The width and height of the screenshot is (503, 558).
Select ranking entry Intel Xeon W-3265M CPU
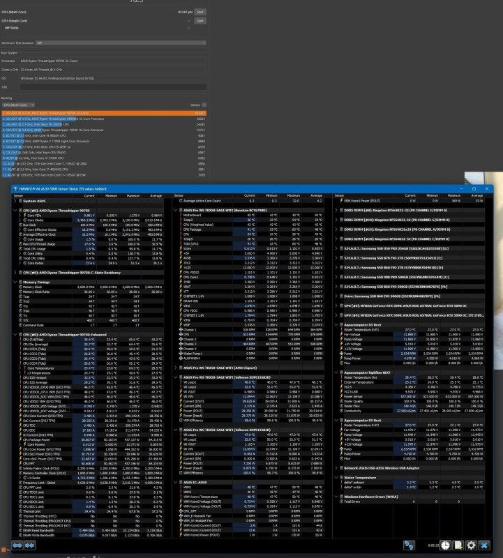point(104,125)
